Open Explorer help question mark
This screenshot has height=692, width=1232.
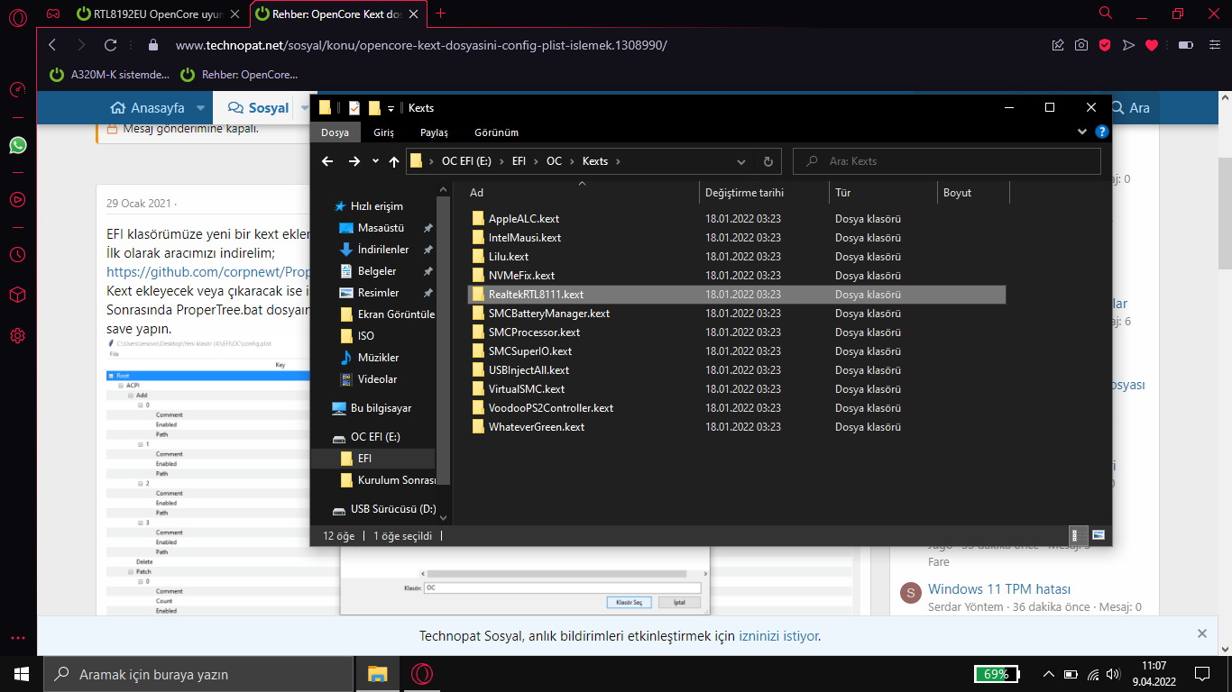(1101, 132)
